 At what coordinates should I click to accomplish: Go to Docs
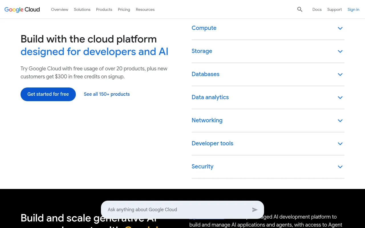pyautogui.click(x=317, y=9)
